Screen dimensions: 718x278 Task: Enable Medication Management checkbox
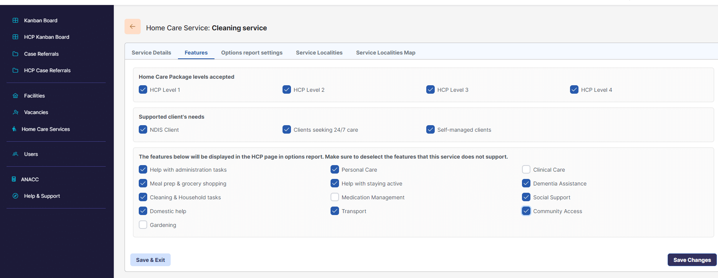pos(334,197)
